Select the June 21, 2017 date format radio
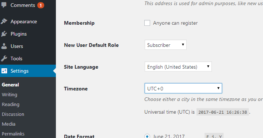 [x=147, y=136]
